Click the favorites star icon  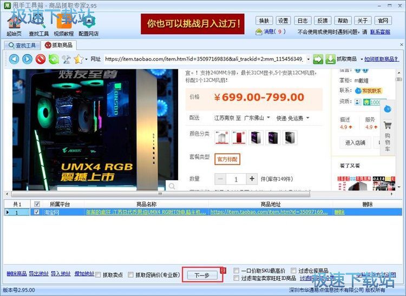[x=78, y=59]
